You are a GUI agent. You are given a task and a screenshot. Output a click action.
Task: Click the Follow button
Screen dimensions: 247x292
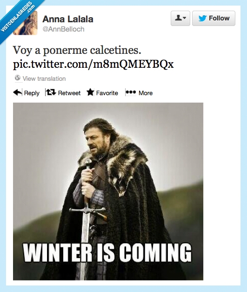tap(214, 18)
